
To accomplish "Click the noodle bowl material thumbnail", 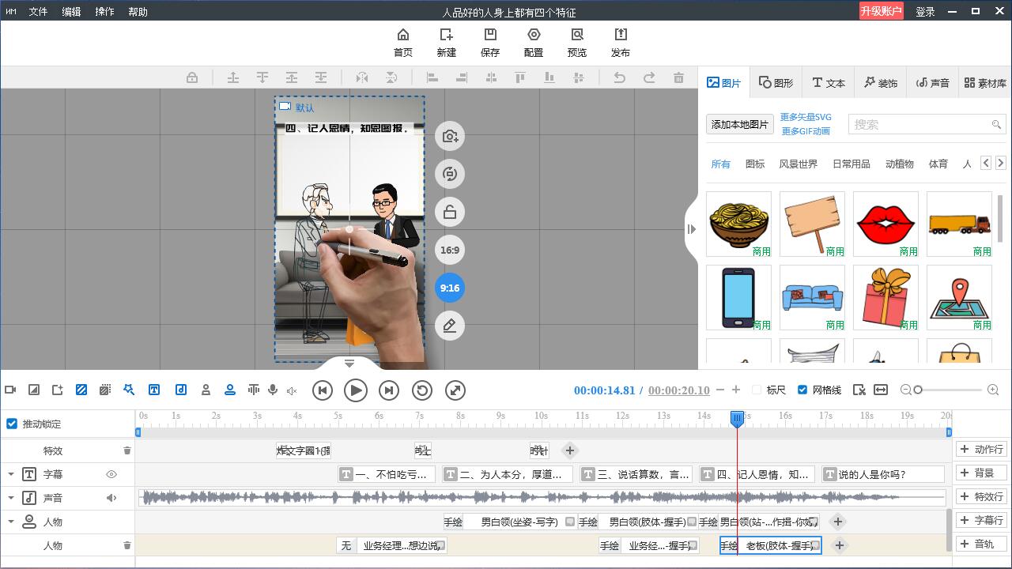I will coord(738,224).
